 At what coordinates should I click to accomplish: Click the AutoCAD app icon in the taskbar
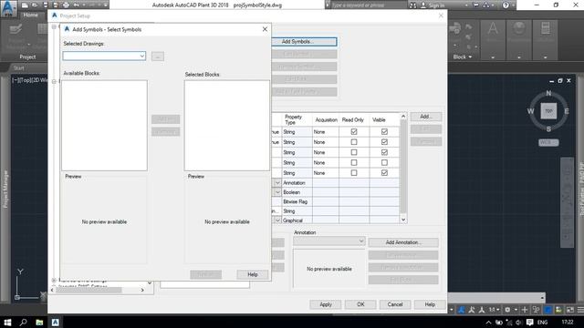[x=55, y=322]
